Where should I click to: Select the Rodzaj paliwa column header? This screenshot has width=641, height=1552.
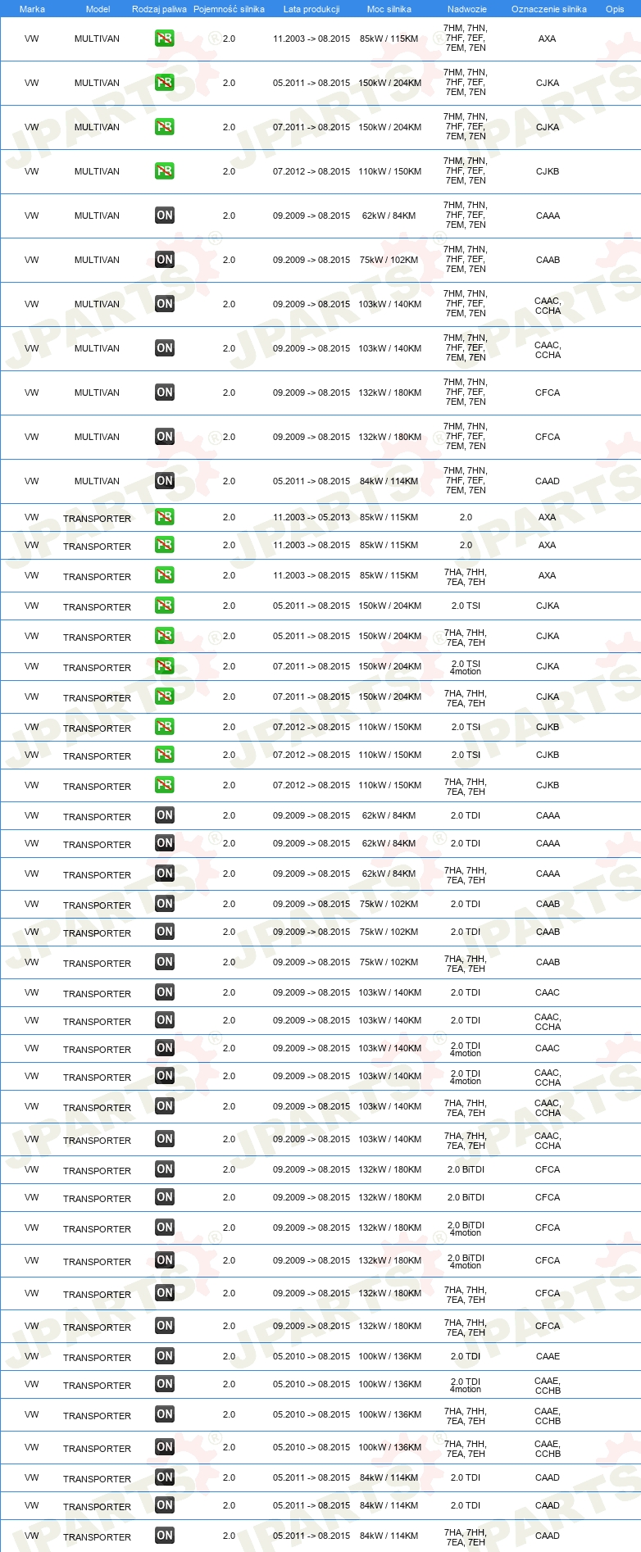click(x=159, y=9)
